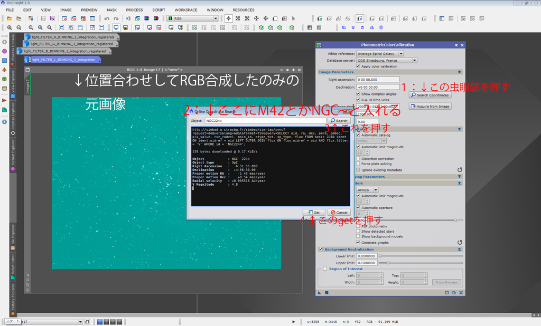
Task: Collapse the Background Neutralization section
Action: click(459, 249)
